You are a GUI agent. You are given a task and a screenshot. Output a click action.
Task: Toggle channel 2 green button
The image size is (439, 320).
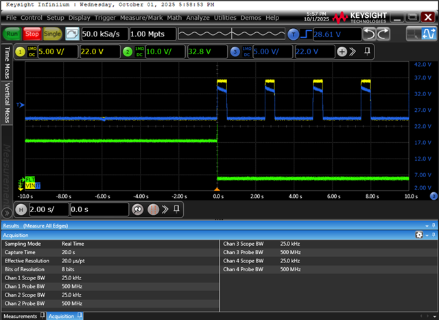click(x=128, y=52)
